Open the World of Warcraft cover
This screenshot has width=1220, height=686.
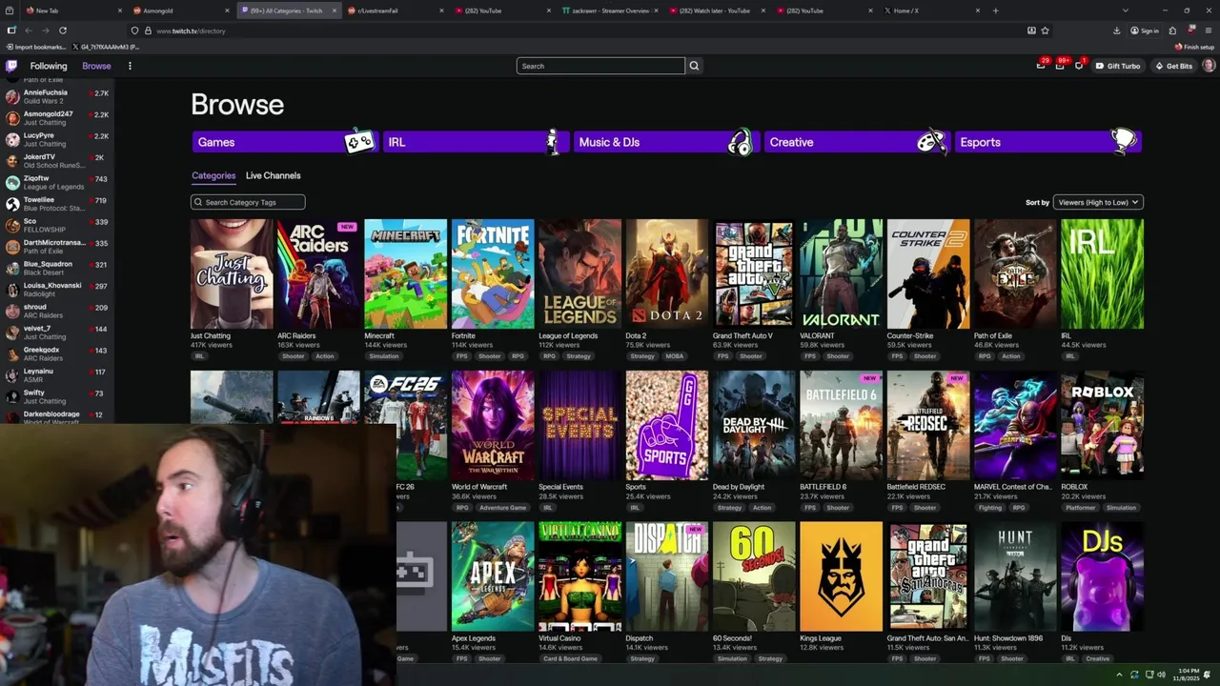pyautogui.click(x=493, y=425)
